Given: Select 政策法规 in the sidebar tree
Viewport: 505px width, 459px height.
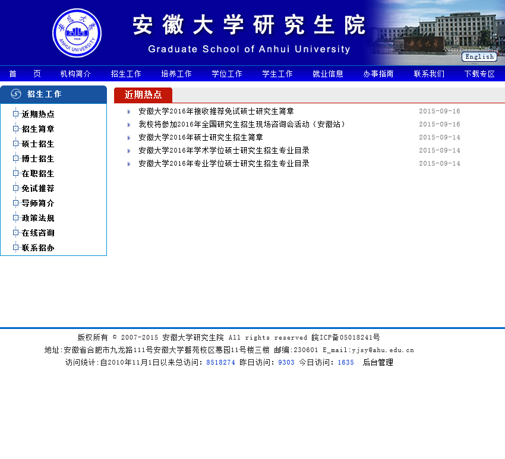Looking at the screenshot, I should [38, 217].
